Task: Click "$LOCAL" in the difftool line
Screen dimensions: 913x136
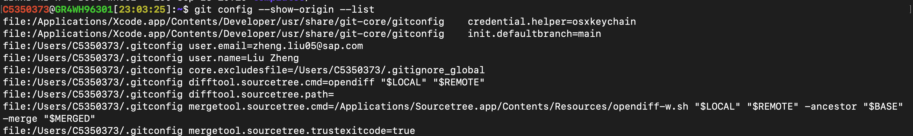Action: coord(403,82)
